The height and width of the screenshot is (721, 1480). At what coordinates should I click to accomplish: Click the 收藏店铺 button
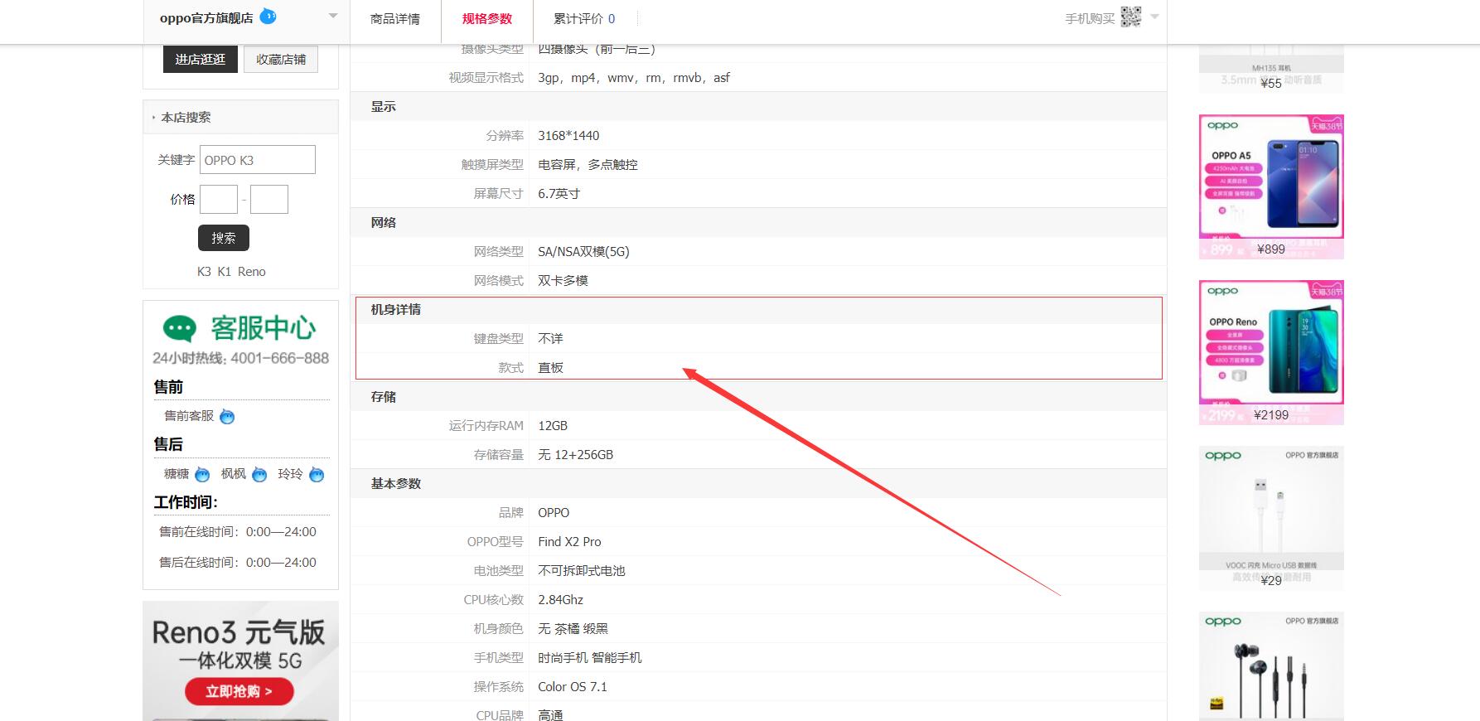pyautogui.click(x=281, y=60)
